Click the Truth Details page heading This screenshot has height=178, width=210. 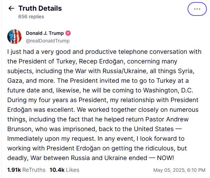40,8
